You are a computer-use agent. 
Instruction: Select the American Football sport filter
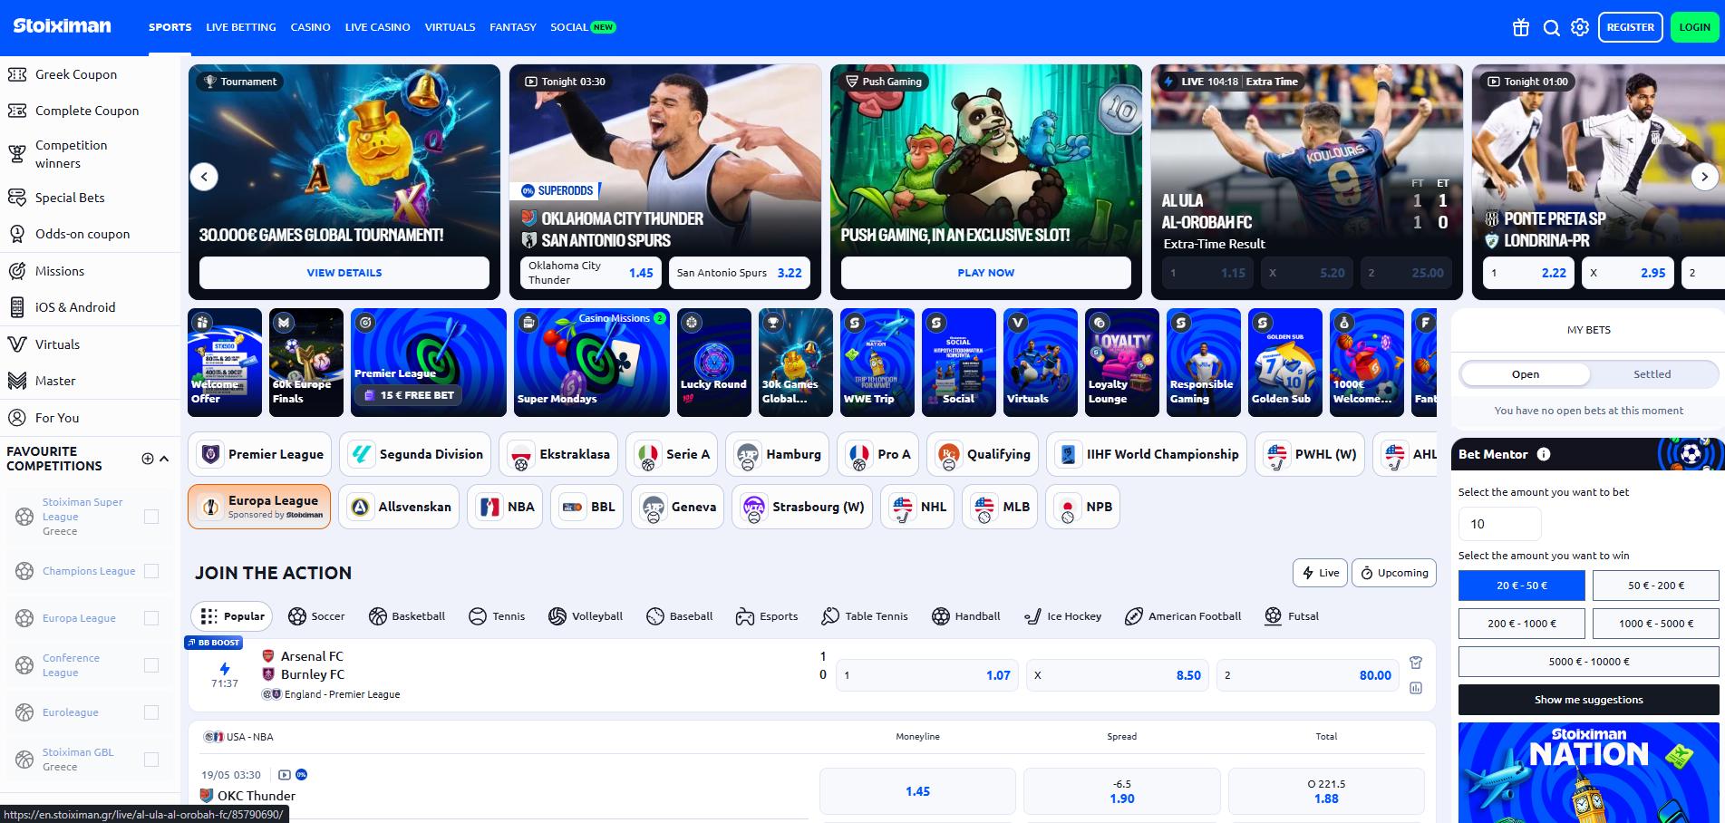[1183, 616]
